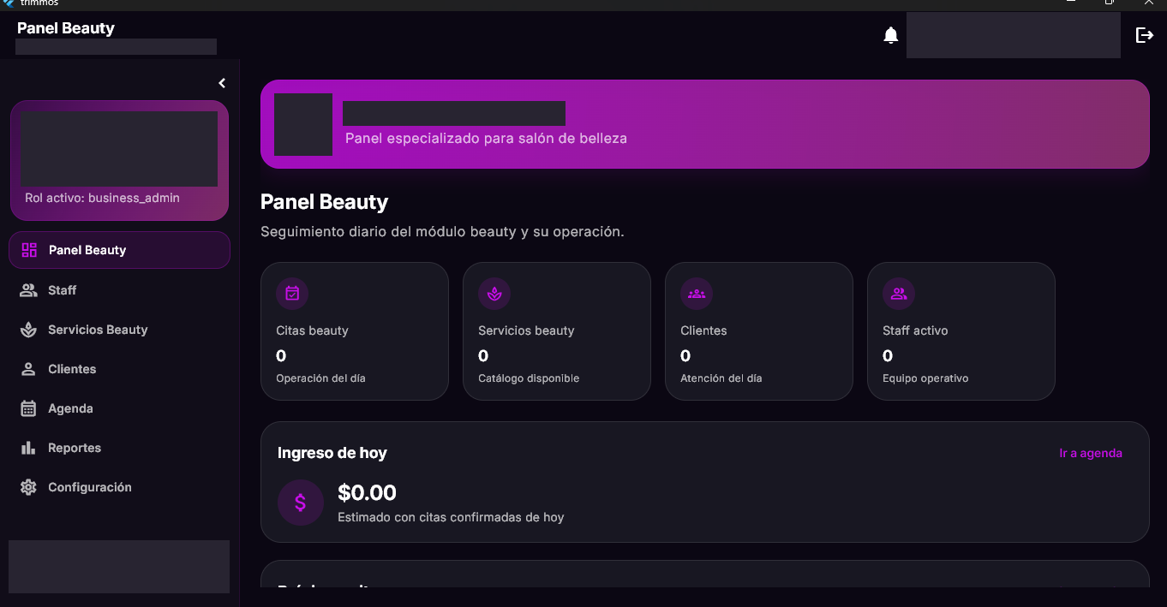
Task: Open the Staff activo card
Action: click(961, 331)
